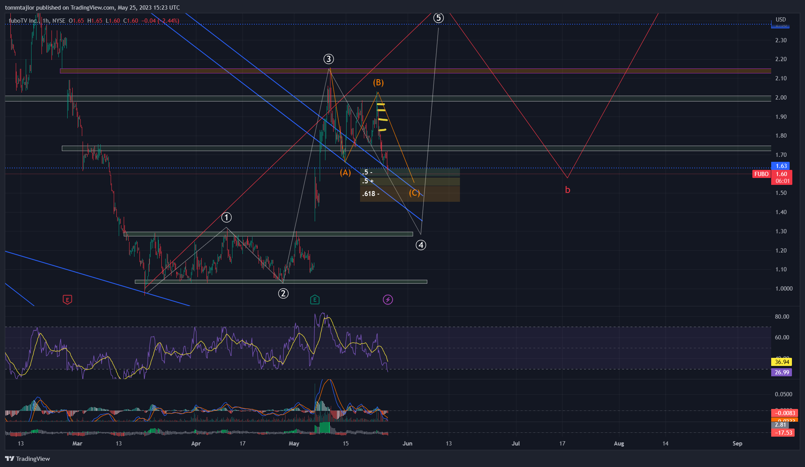The image size is (805, 467).
Task: Click the red b wave label
Action: (x=568, y=189)
